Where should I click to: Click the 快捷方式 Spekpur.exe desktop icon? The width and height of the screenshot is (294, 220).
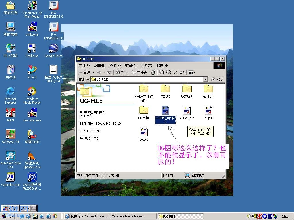32,160
